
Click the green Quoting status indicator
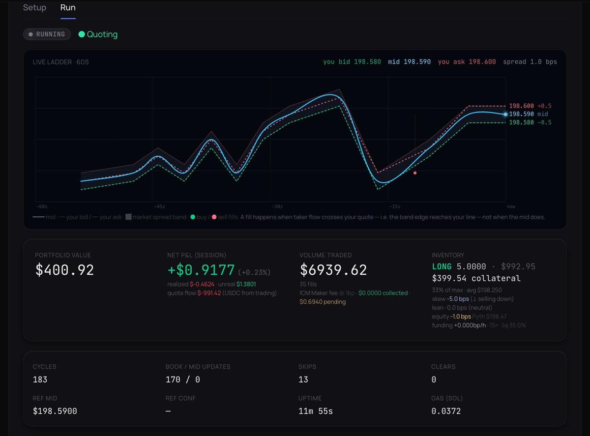tap(98, 34)
